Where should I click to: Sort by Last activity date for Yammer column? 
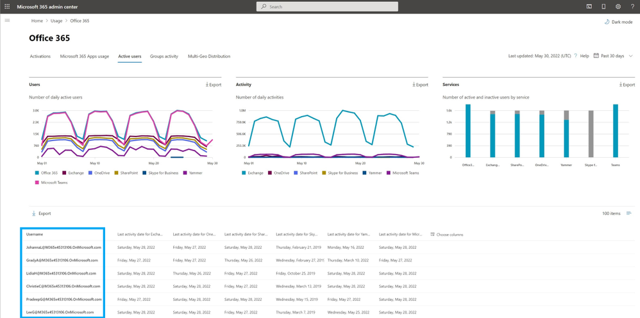click(x=349, y=235)
